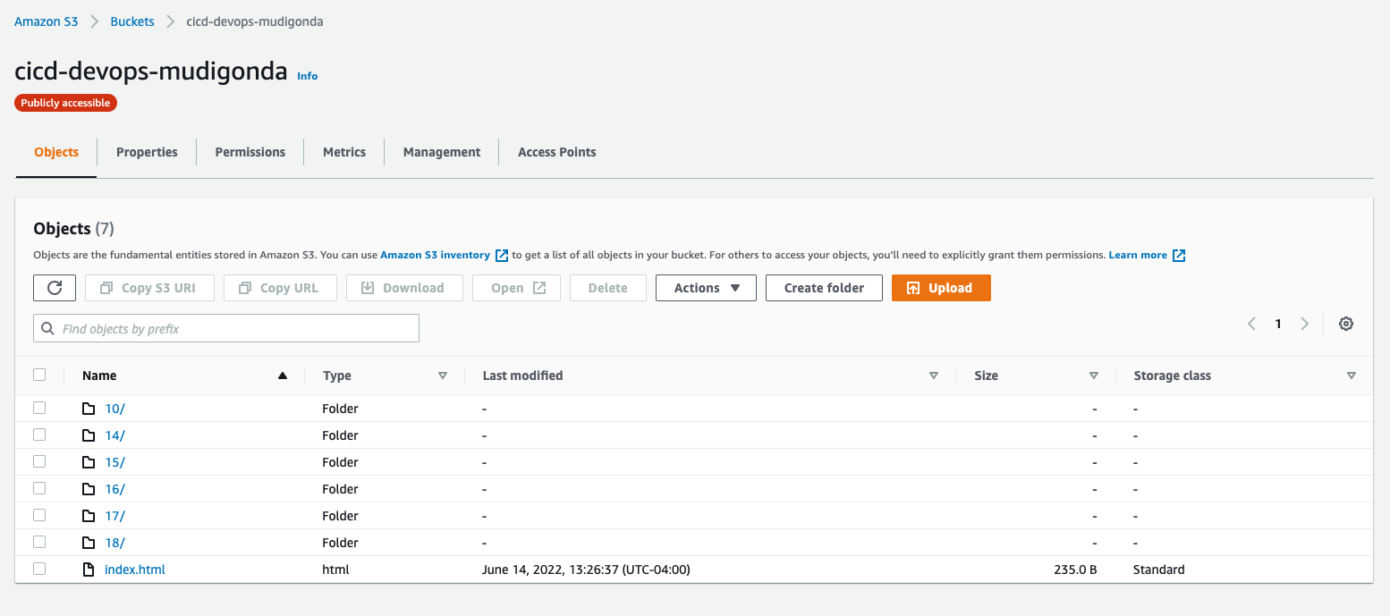Open folder link 10/
The image size is (1390, 616).
click(114, 409)
